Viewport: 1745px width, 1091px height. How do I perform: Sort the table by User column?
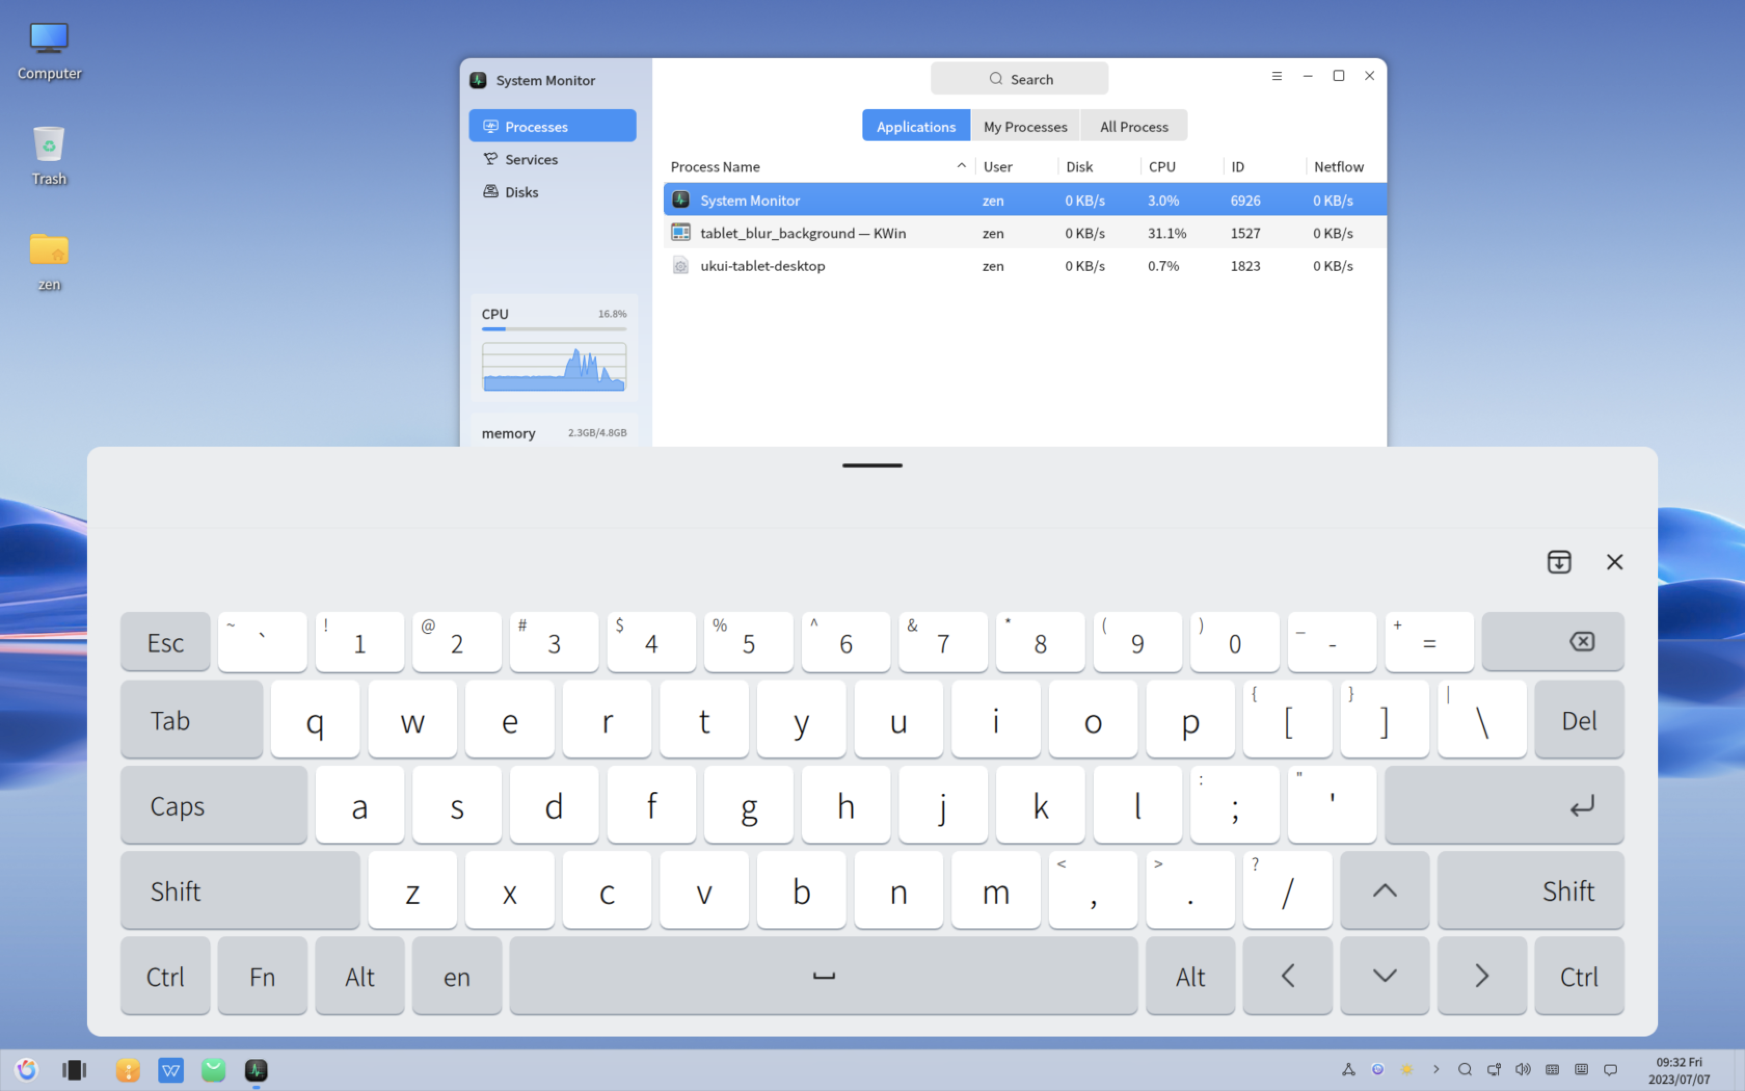click(x=1017, y=167)
